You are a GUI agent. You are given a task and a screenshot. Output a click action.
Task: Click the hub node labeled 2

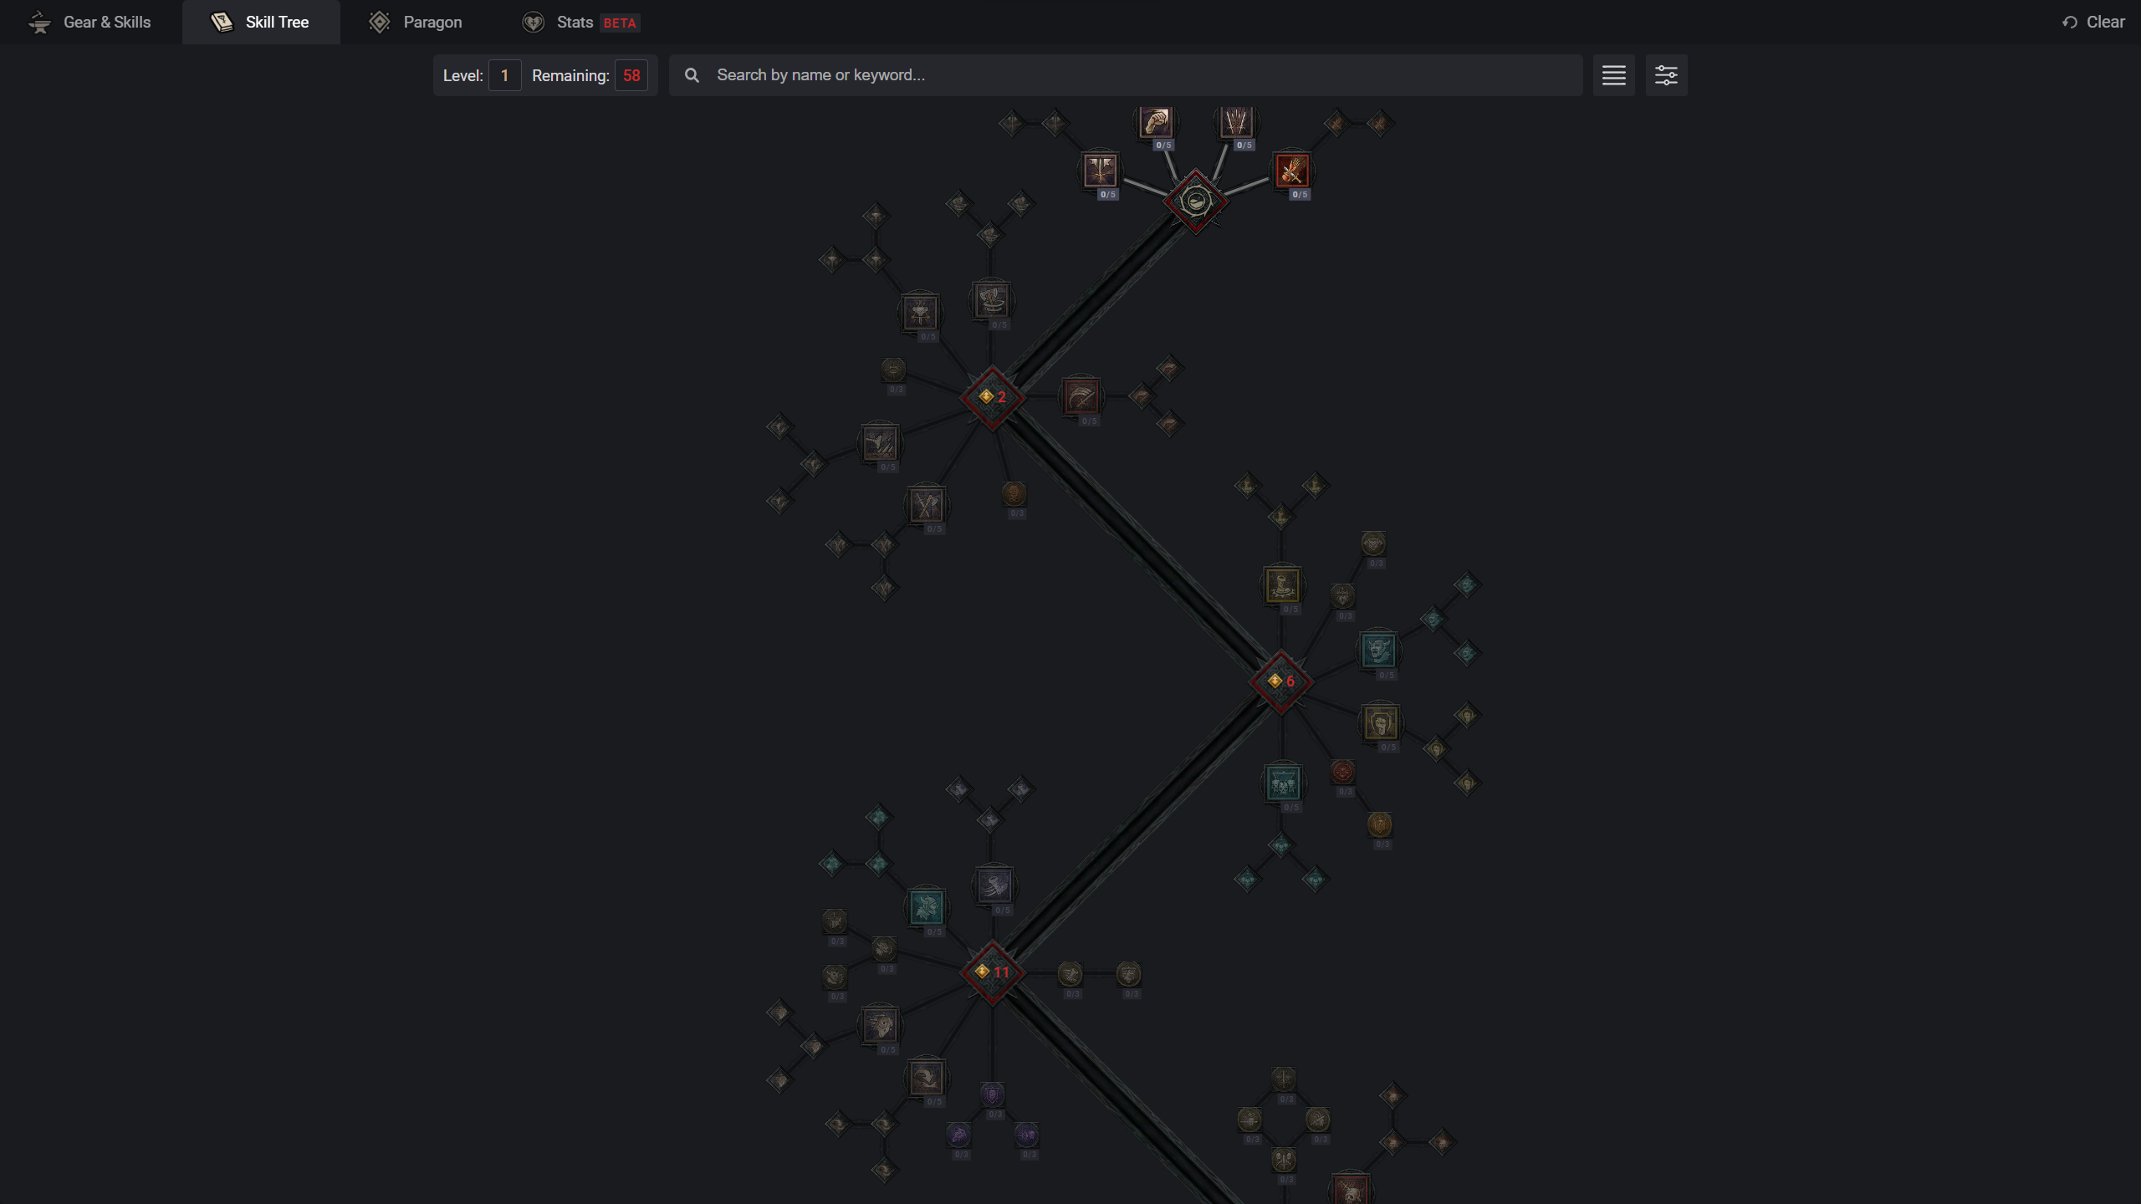(993, 397)
